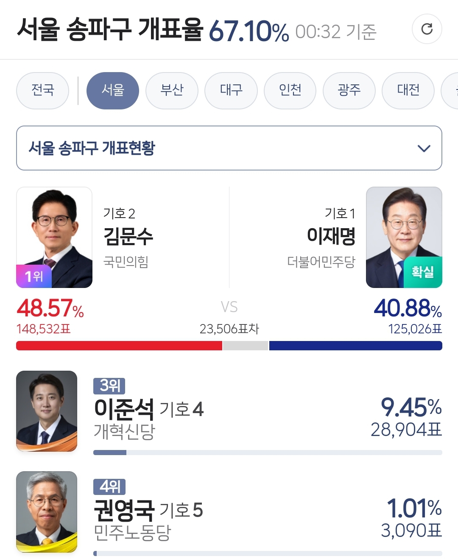The width and height of the screenshot is (458, 559).
Task: Click the 3위 rank badge
Action: coord(109,386)
